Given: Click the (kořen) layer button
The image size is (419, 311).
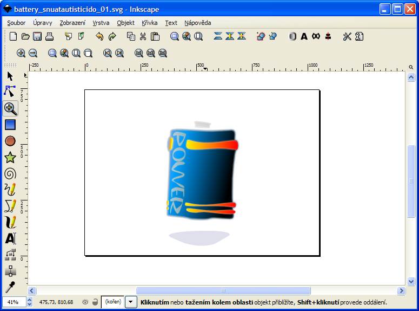Looking at the screenshot, I should point(112,302).
